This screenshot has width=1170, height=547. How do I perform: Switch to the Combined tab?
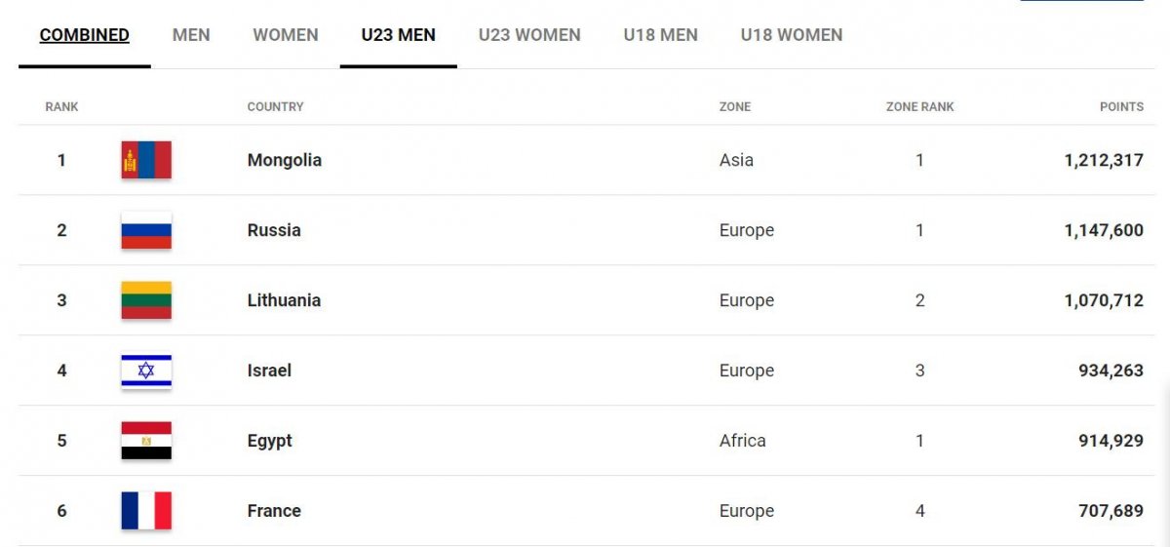84,35
